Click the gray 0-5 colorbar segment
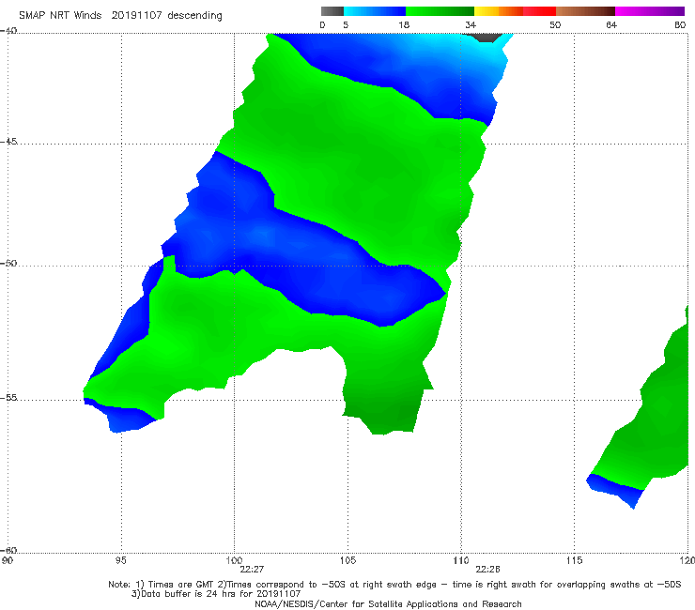The width and height of the screenshot is (695, 610). pos(332,11)
